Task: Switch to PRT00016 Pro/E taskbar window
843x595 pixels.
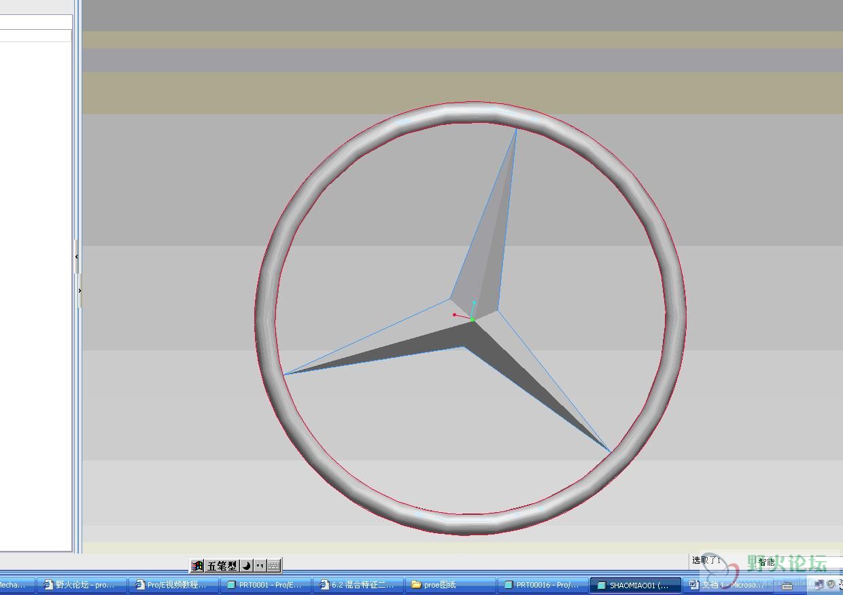Action: pos(543,585)
